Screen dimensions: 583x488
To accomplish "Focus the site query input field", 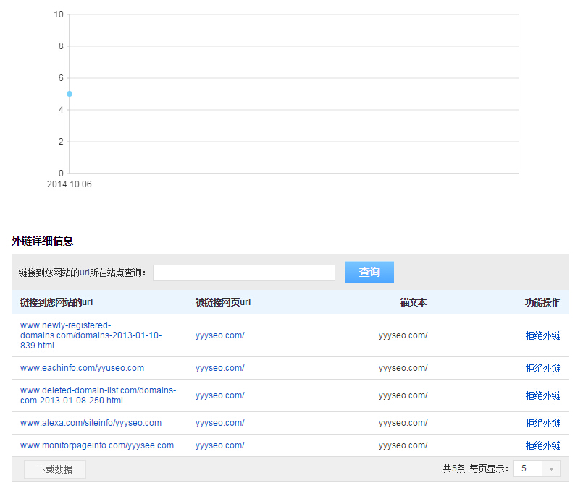I will (243, 273).
